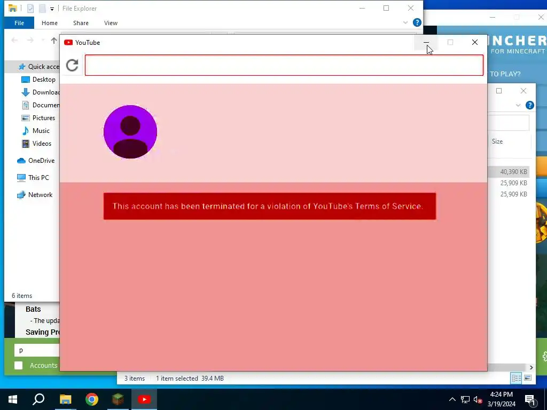The width and height of the screenshot is (547, 410).
Task: Click the new folder icon in quick access toolbar
Action: (x=42, y=9)
